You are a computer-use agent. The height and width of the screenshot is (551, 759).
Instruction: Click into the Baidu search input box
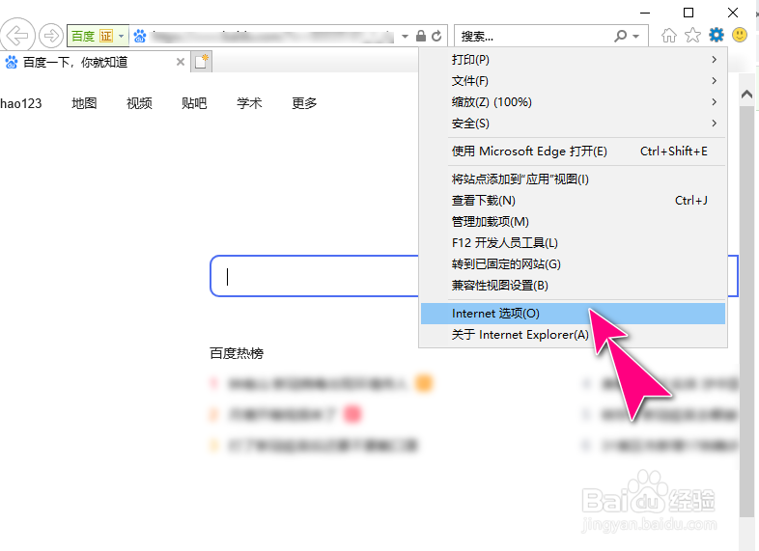coord(315,276)
